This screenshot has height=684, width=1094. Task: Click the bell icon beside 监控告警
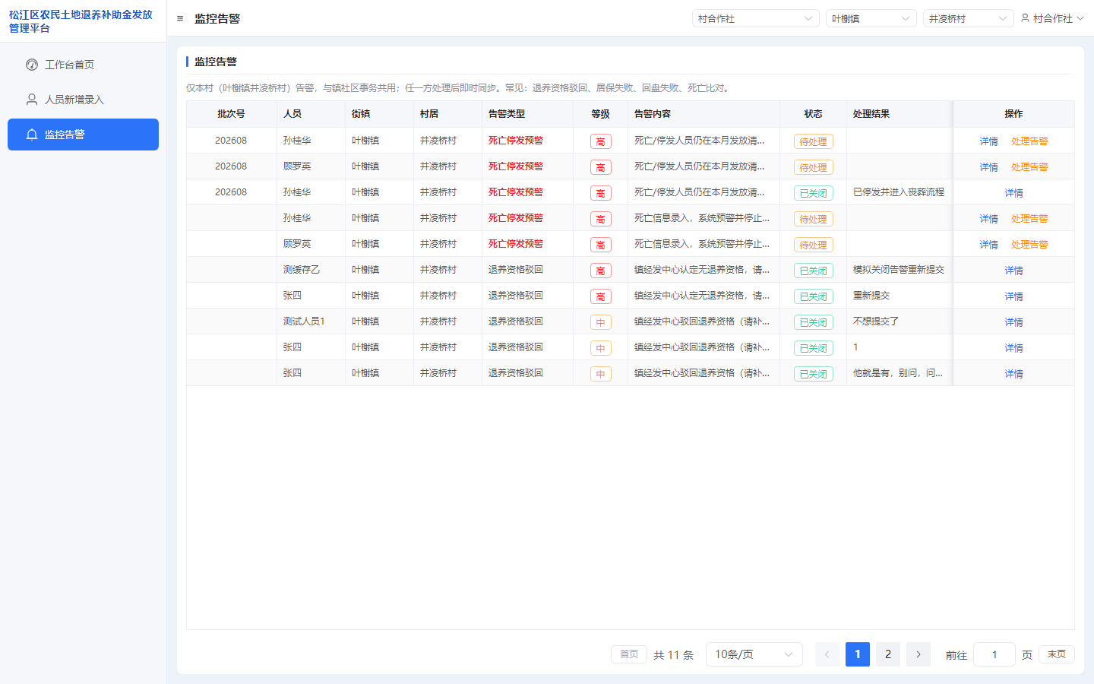(32, 135)
